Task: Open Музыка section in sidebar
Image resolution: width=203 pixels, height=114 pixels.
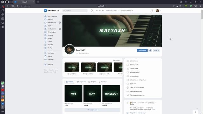Action: [49, 35]
